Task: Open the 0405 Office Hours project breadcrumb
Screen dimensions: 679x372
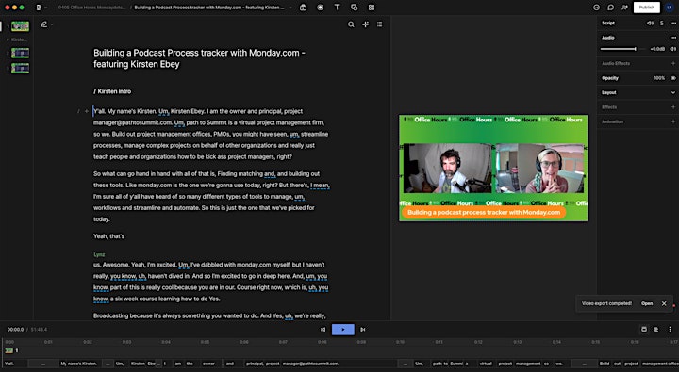Action: 91,8
